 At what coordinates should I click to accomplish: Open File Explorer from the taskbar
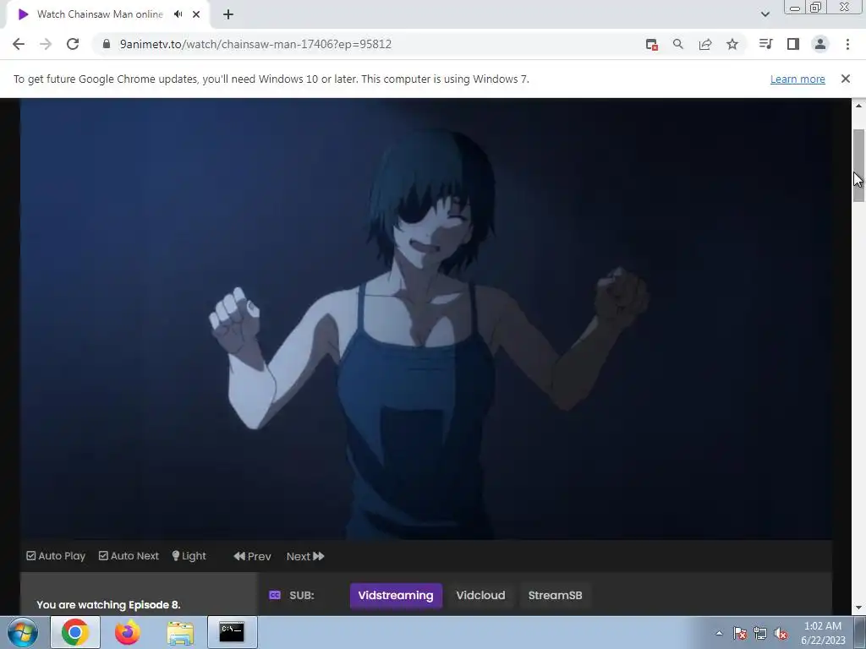click(x=180, y=632)
